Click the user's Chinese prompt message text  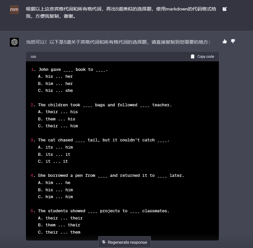click(121, 12)
